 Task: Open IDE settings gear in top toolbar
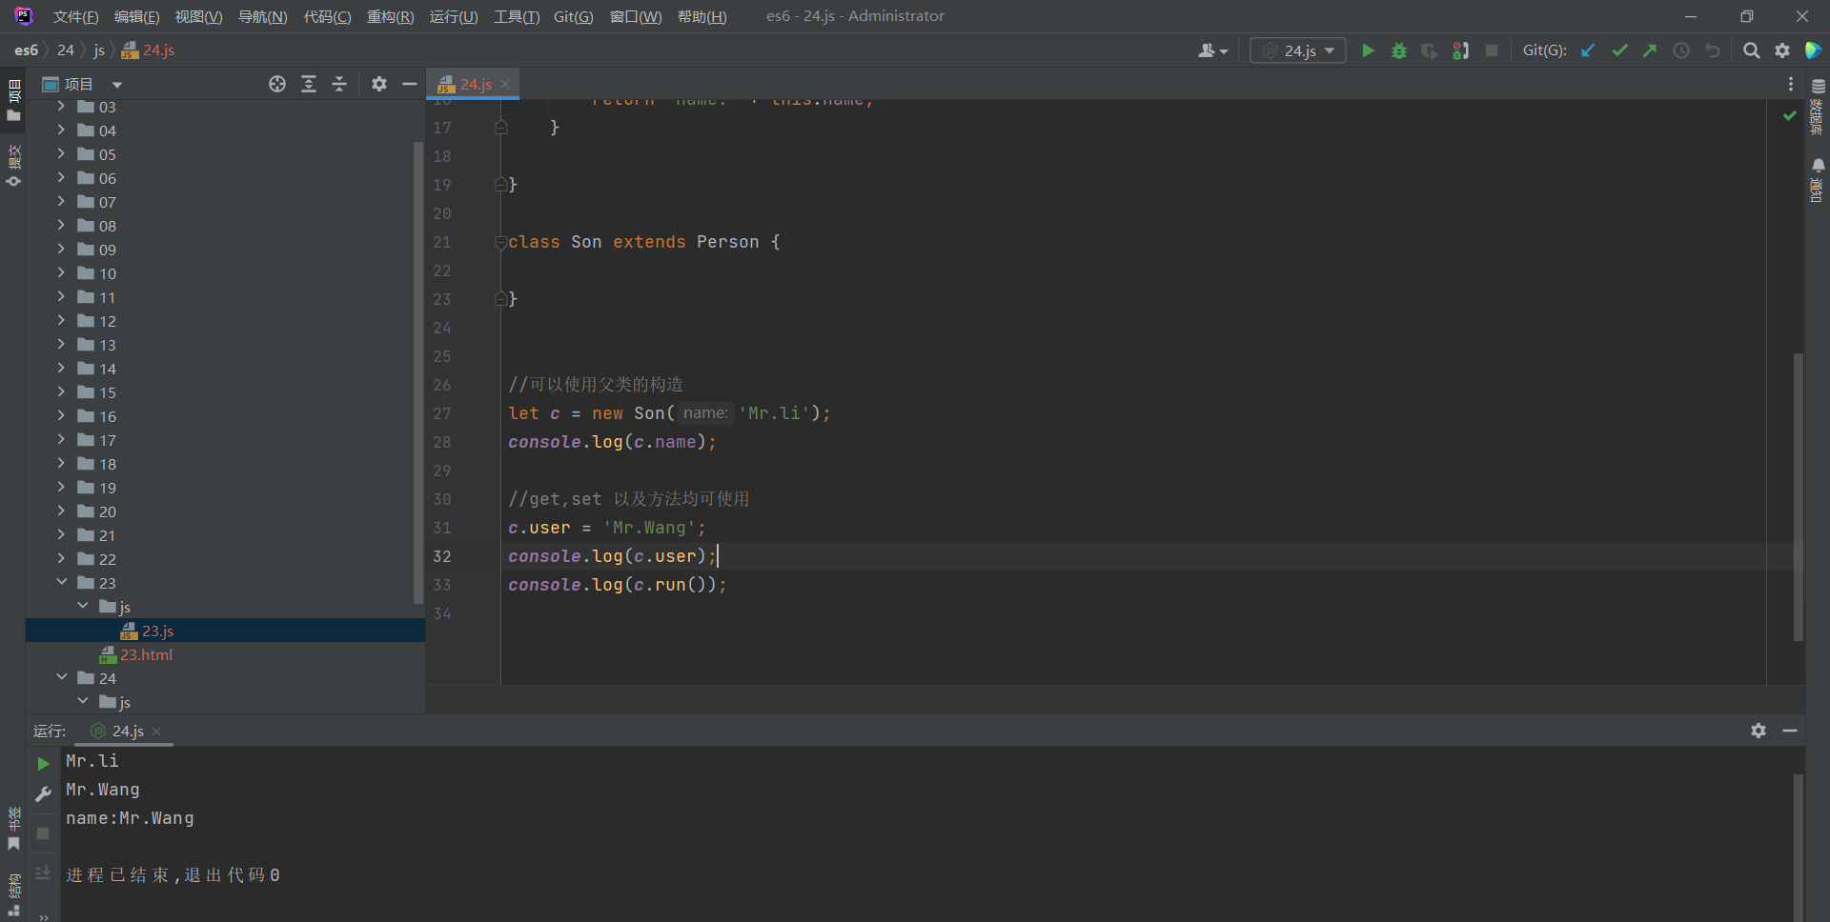tap(1782, 50)
